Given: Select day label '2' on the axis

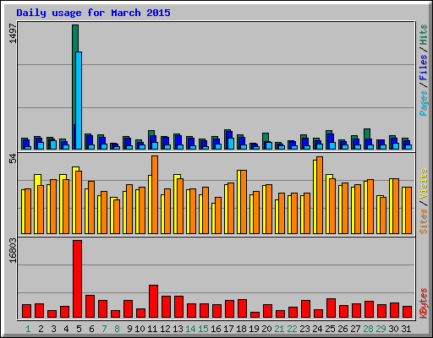Looking at the screenshot, I should coord(41,329).
